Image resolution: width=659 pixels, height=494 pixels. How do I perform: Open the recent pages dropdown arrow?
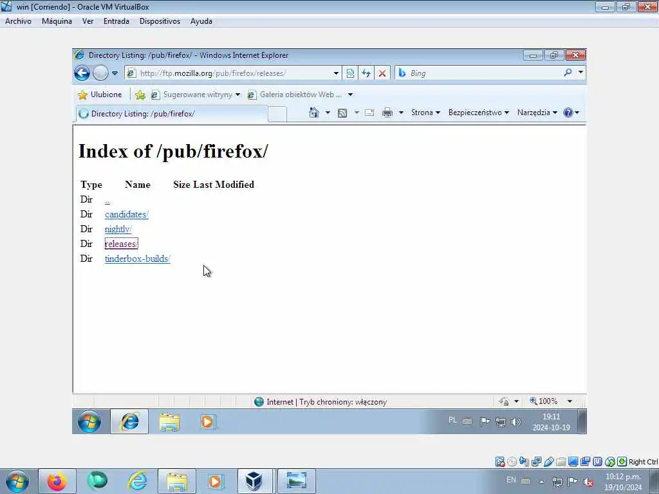(115, 73)
